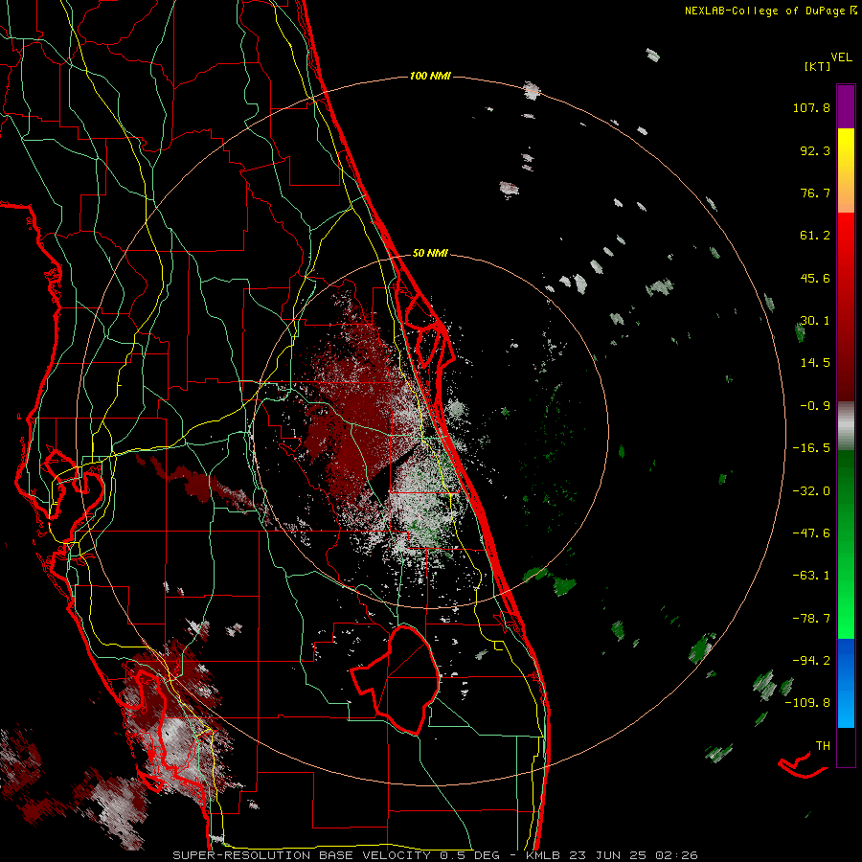Select the 14.5 scale label

[x=815, y=363]
